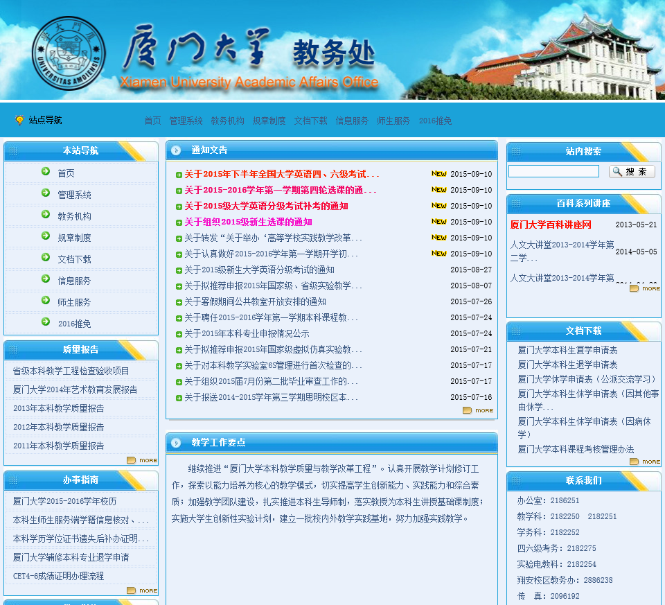Click the lightbulb icon beside 站点导航
Viewport: 665px width, 605px height.
[x=19, y=120]
